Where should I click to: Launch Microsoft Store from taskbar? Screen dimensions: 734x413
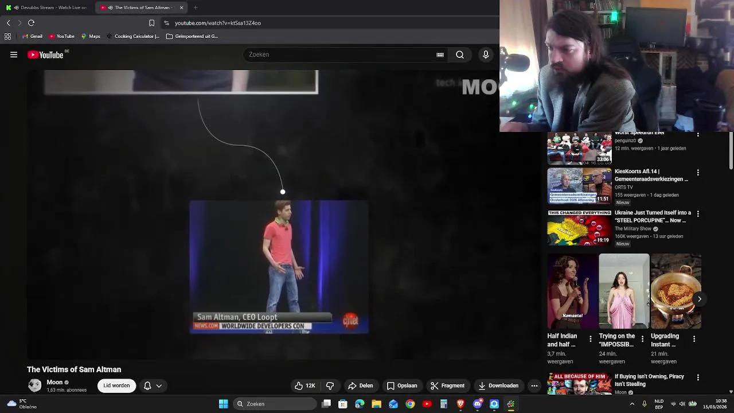click(343, 404)
